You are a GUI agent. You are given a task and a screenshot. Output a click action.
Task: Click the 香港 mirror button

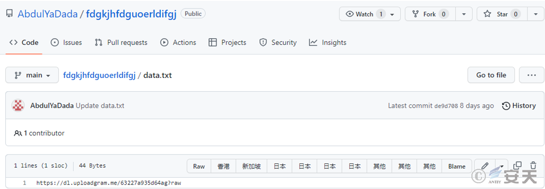click(224, 166)
